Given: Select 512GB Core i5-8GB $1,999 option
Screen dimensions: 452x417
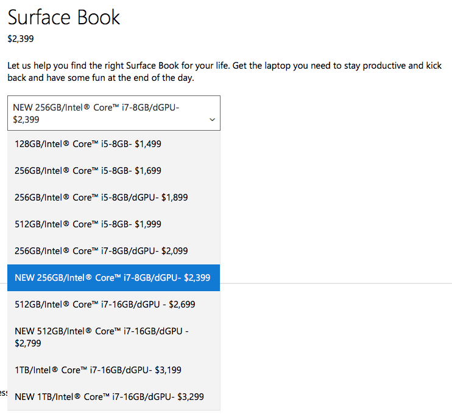Looking at the screenshot, I should click(113, 224).
